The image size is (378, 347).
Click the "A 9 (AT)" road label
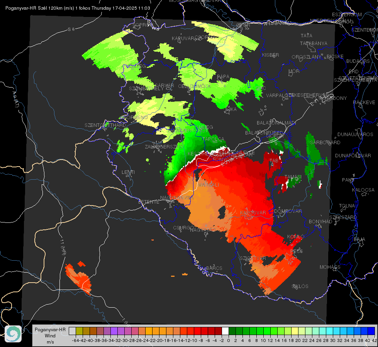point(15,99)
